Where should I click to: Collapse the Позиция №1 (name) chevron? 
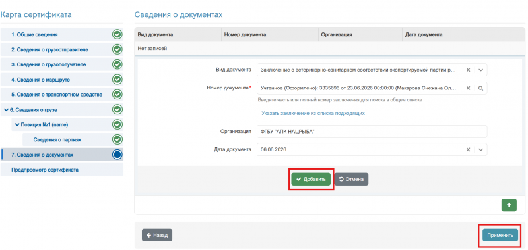(18, 124)
